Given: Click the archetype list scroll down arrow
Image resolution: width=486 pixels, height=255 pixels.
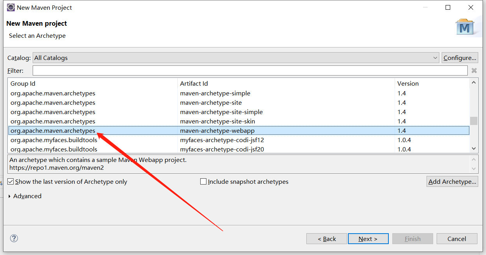Looking at the screenshot, I should (474, 149).
